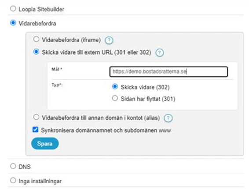Open help icon next to Vidarebefordra (iframe)
249x189 pixels.
point(109,41)
